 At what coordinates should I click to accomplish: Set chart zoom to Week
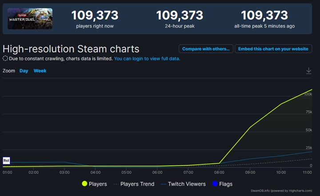click(40, 71)
